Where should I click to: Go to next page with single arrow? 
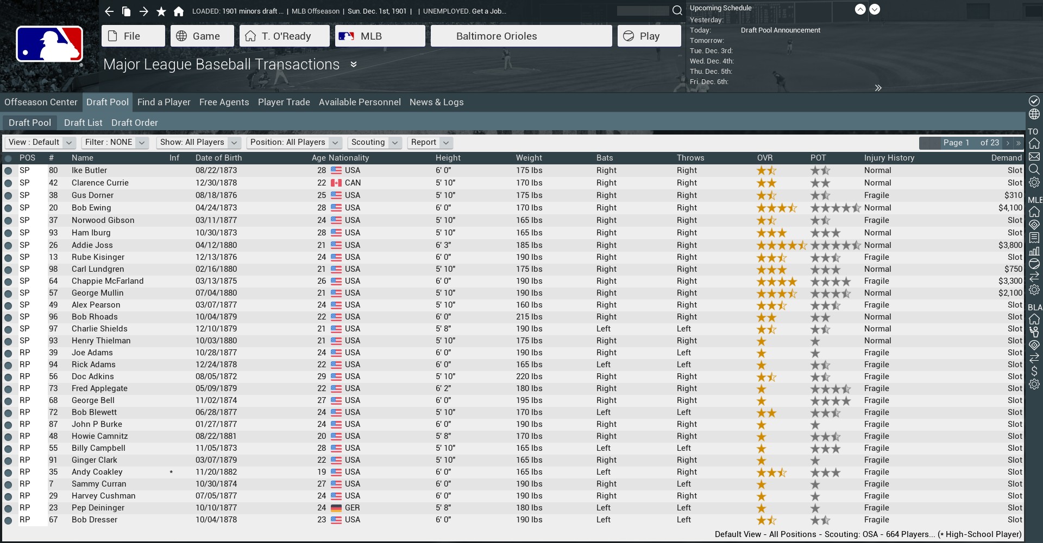click(1008, 143)
